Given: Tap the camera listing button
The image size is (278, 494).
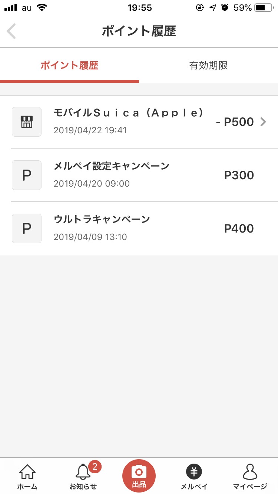Looking at the screenshot, I should click(x=139, y=475).
